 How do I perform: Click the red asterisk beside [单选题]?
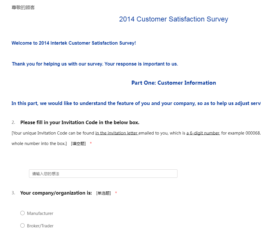116,193
